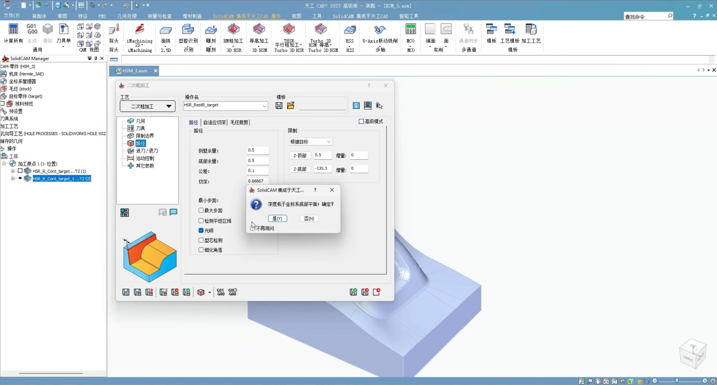Select 刀具 page in dialog tree
This screenshot has width=717, height=385.
(x=140, y=128)
